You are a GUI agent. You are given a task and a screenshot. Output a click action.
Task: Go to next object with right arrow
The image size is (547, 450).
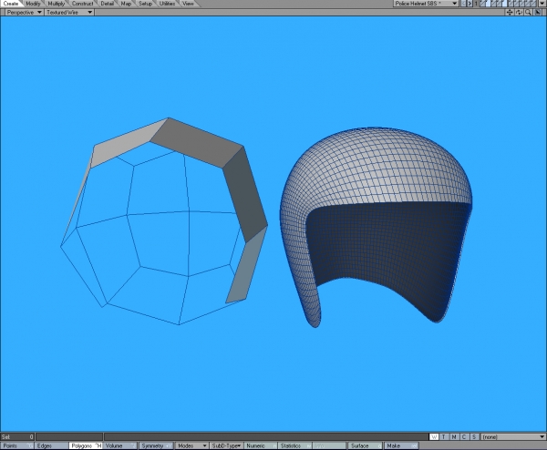[x=470, y=4]
